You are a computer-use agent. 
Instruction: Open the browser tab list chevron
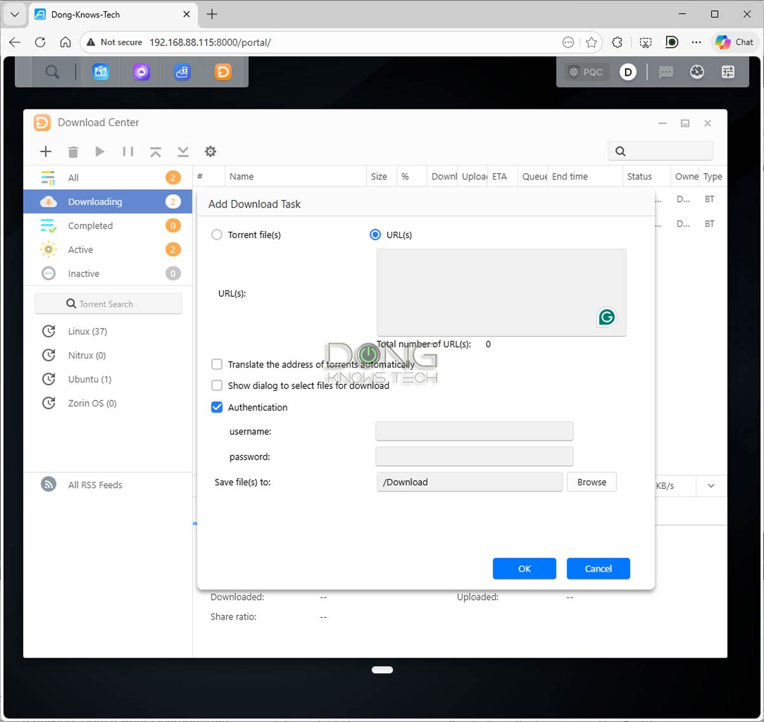coord(15,14)
